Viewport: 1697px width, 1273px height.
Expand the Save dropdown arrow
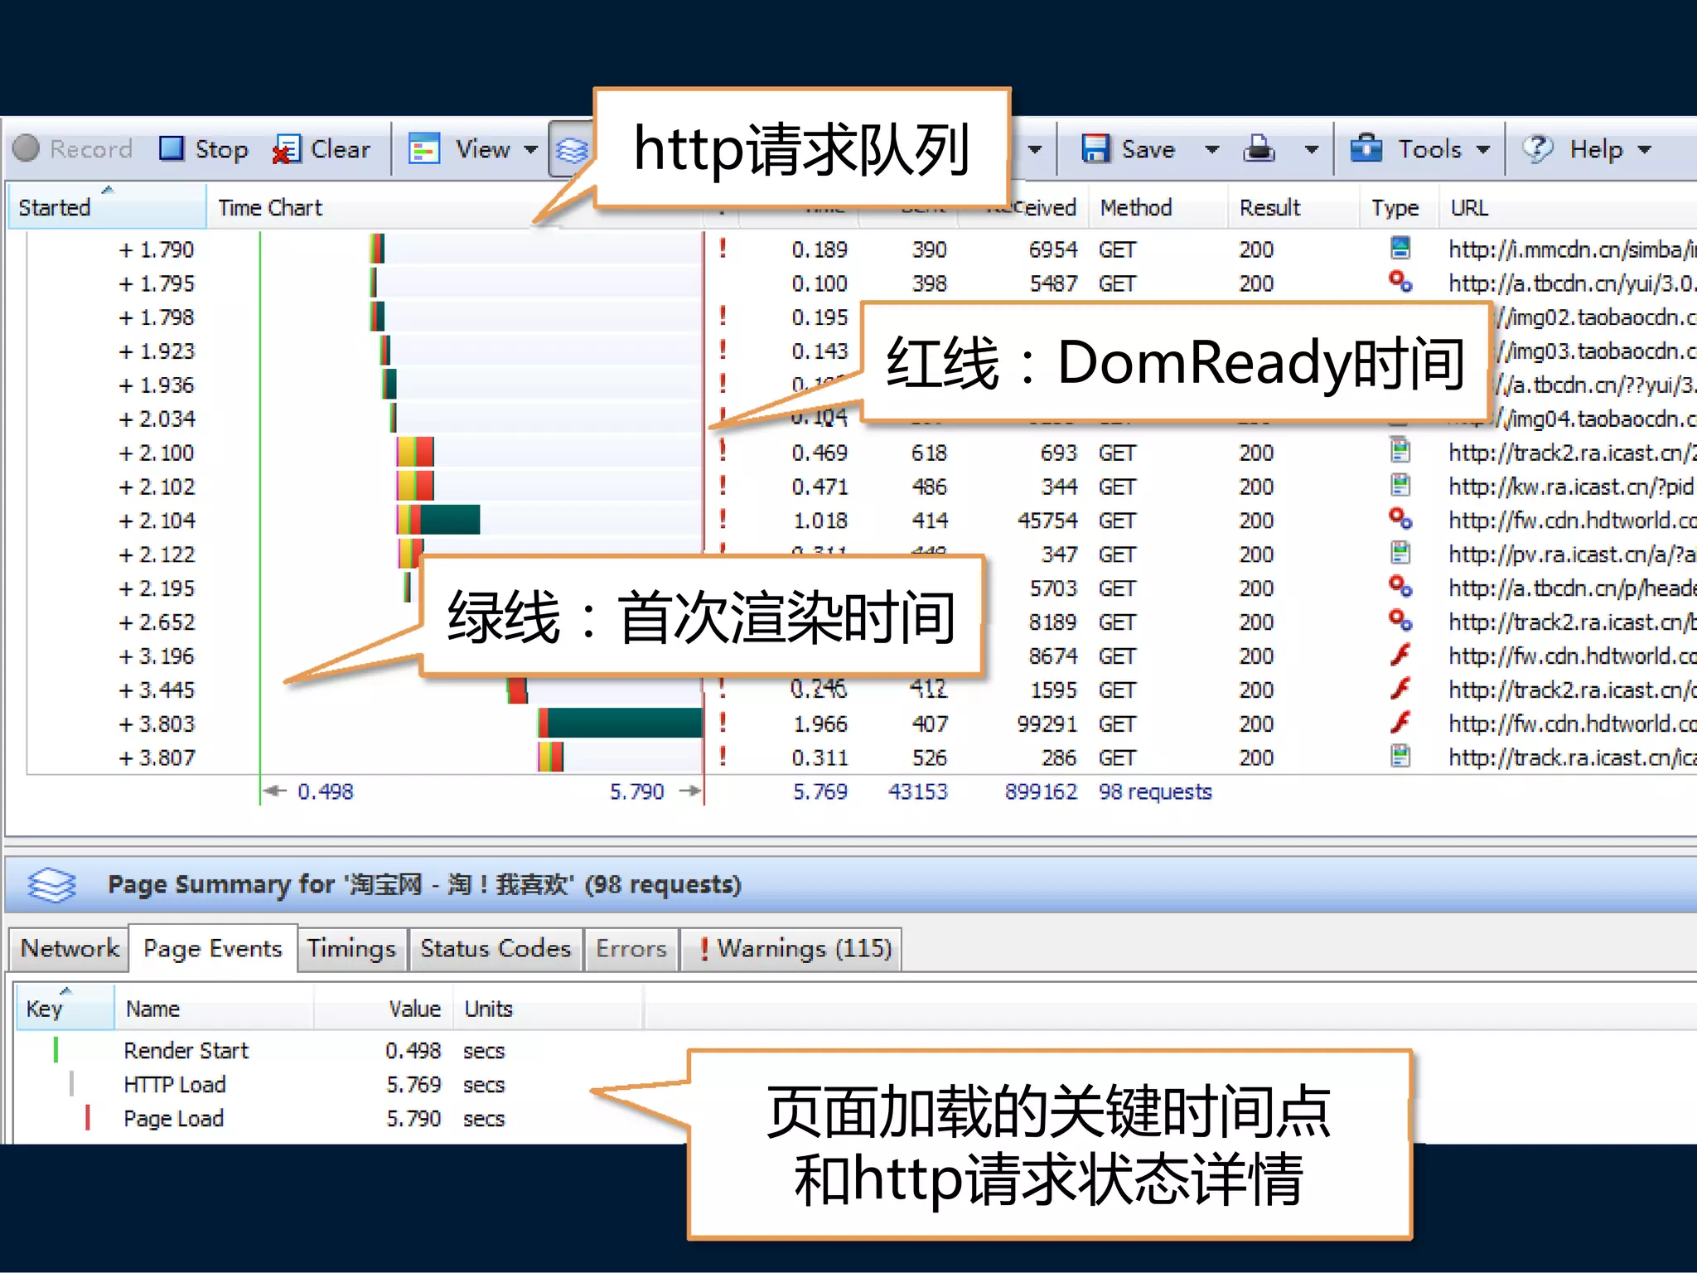tap(1211, 150)
